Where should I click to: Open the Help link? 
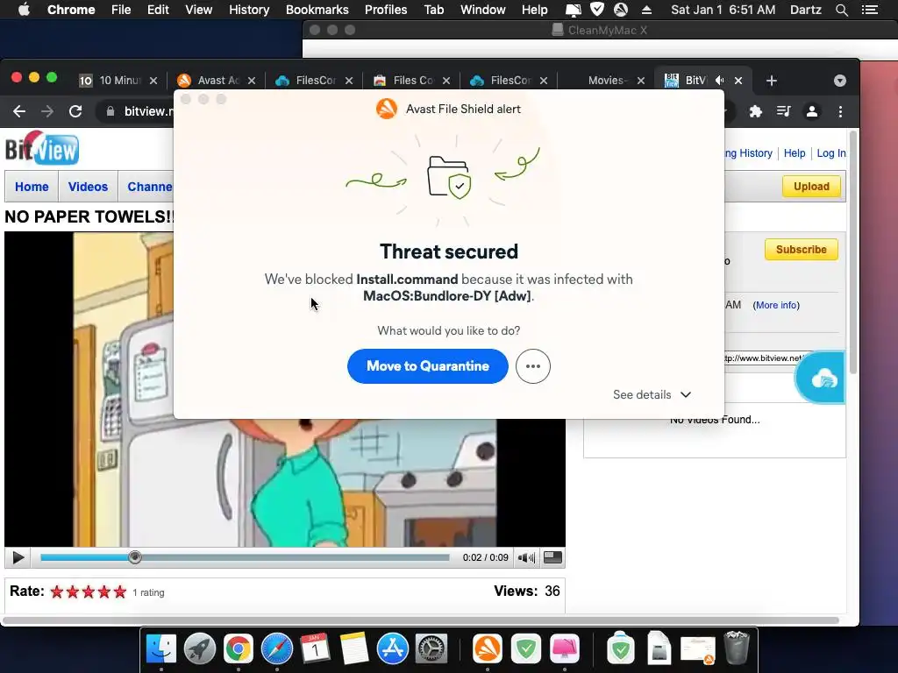795,152
